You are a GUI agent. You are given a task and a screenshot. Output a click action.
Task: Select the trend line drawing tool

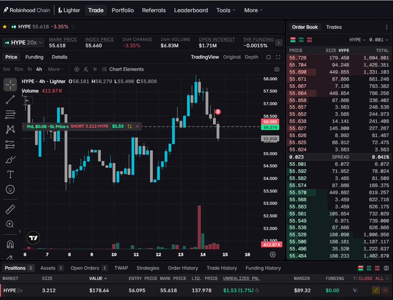point(10,99)
